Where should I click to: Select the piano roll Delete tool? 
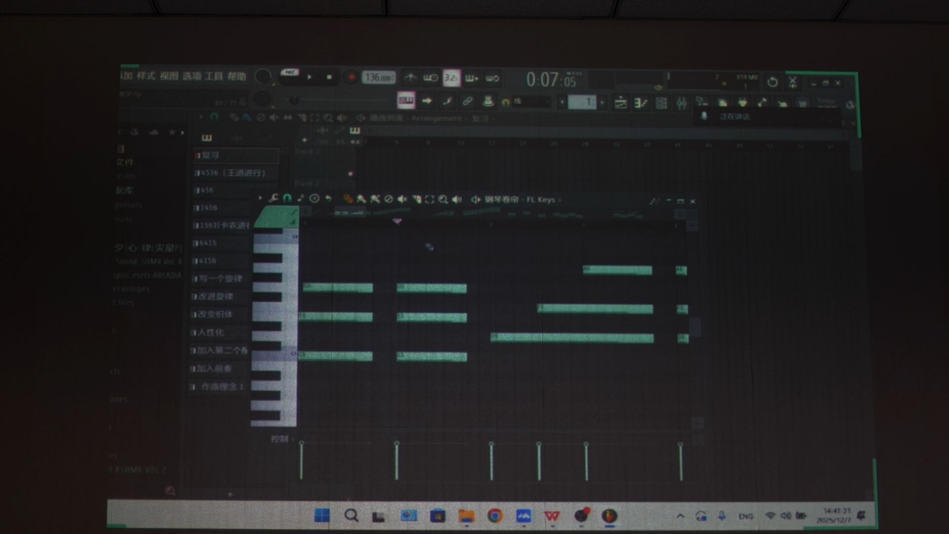click(x=388, y=199)
